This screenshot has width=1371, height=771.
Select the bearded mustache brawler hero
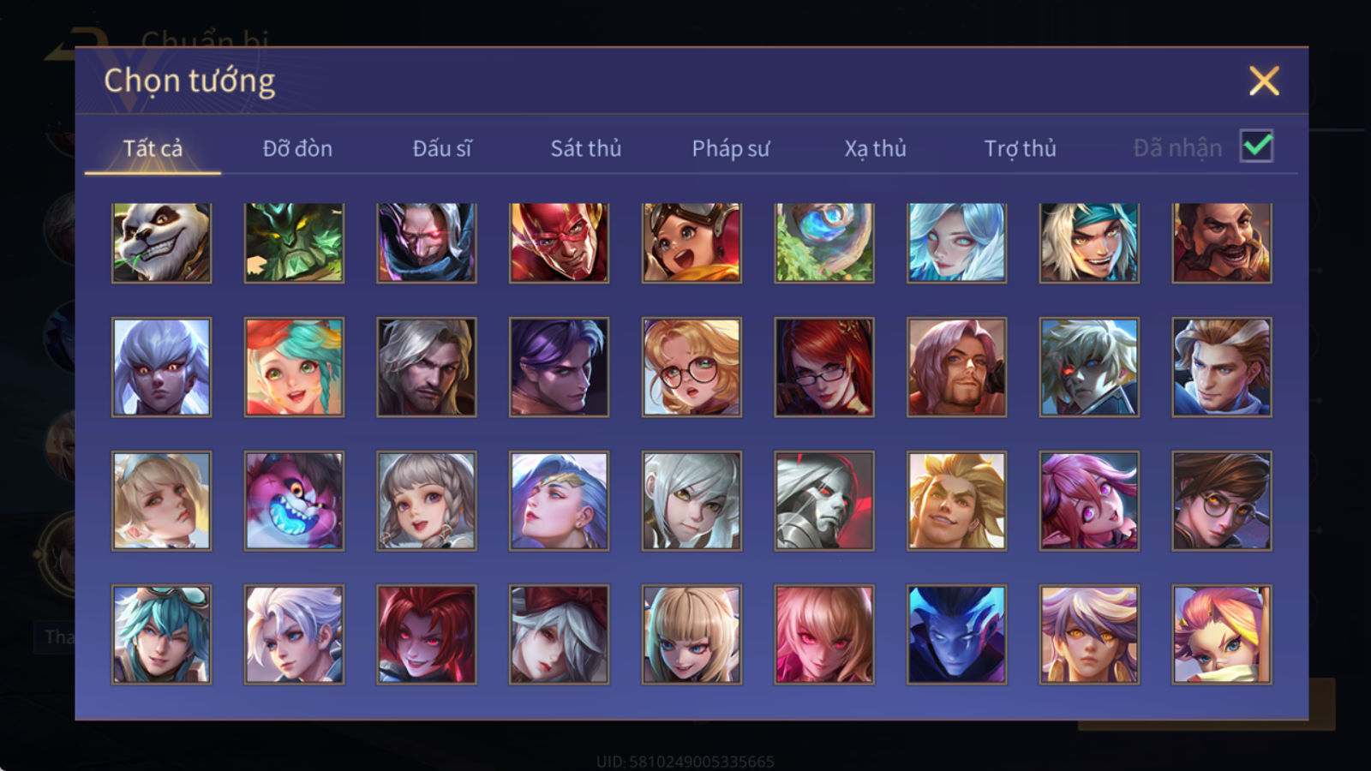coord(1222,242)
